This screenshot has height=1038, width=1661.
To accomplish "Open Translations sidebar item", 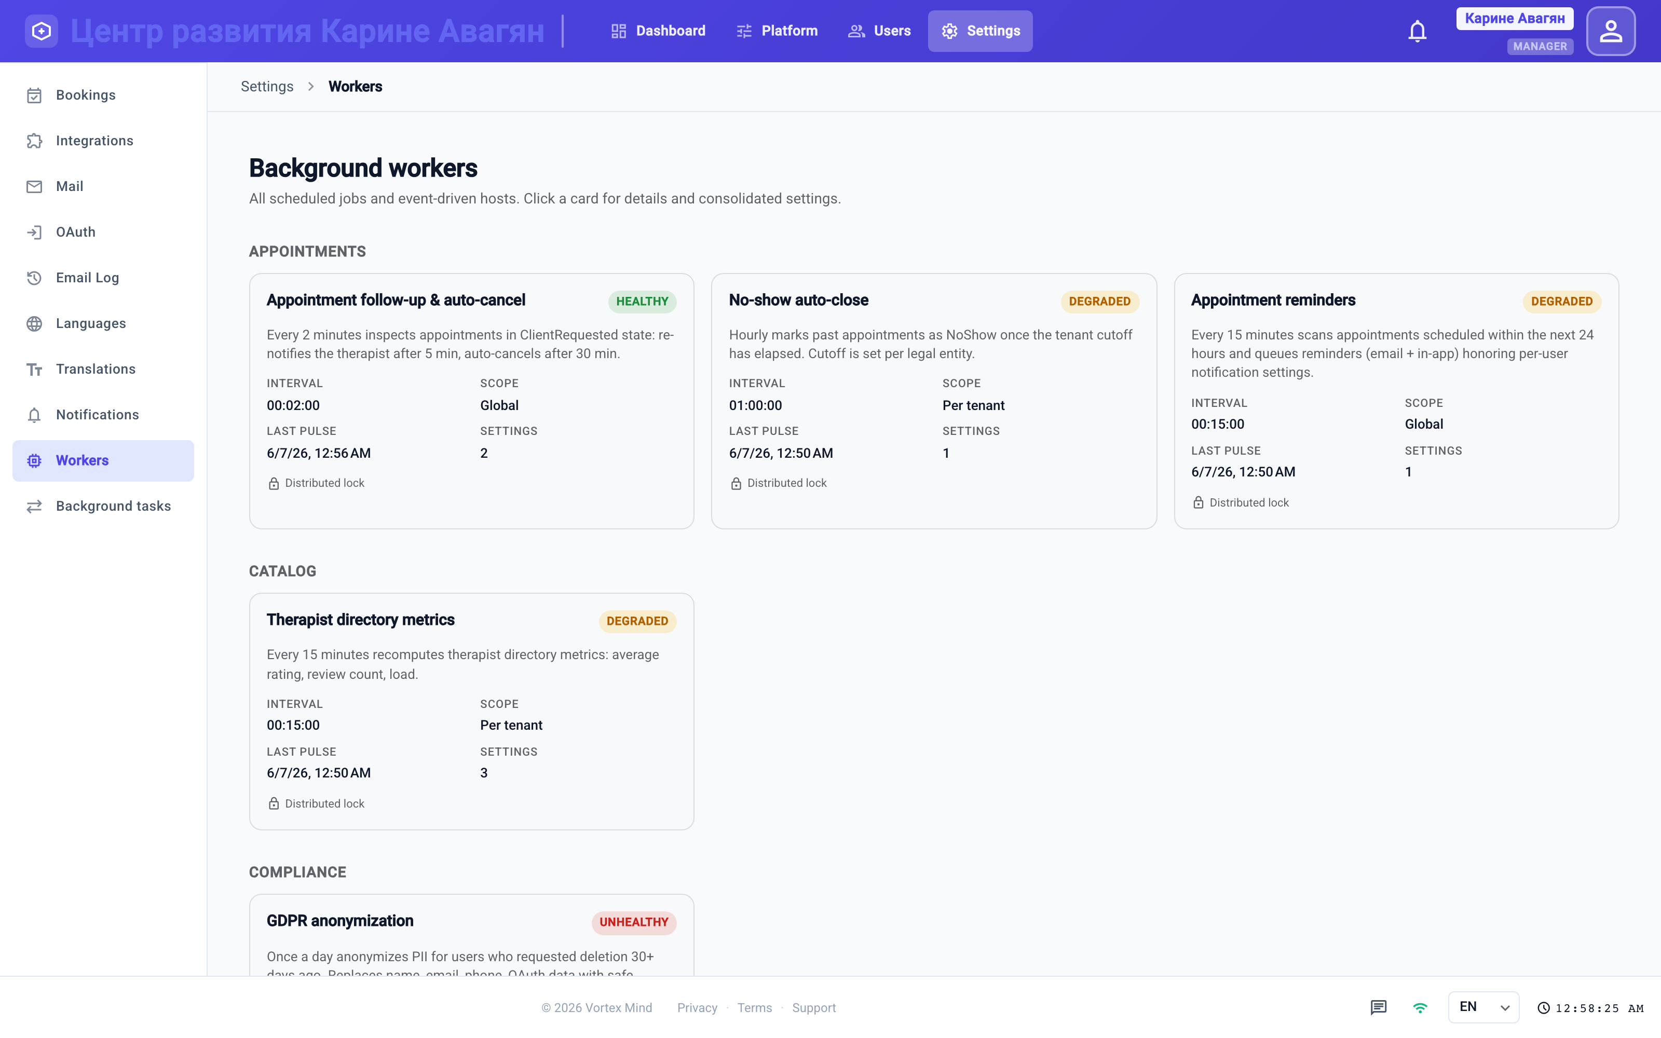I will tap(103, 370).
